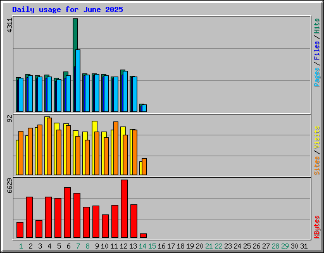Click the day 10 label on the x-axis
324x253 pixels.
(104, 246)
